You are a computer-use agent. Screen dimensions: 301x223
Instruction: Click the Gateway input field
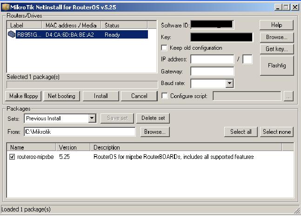[x=212, y=72]
